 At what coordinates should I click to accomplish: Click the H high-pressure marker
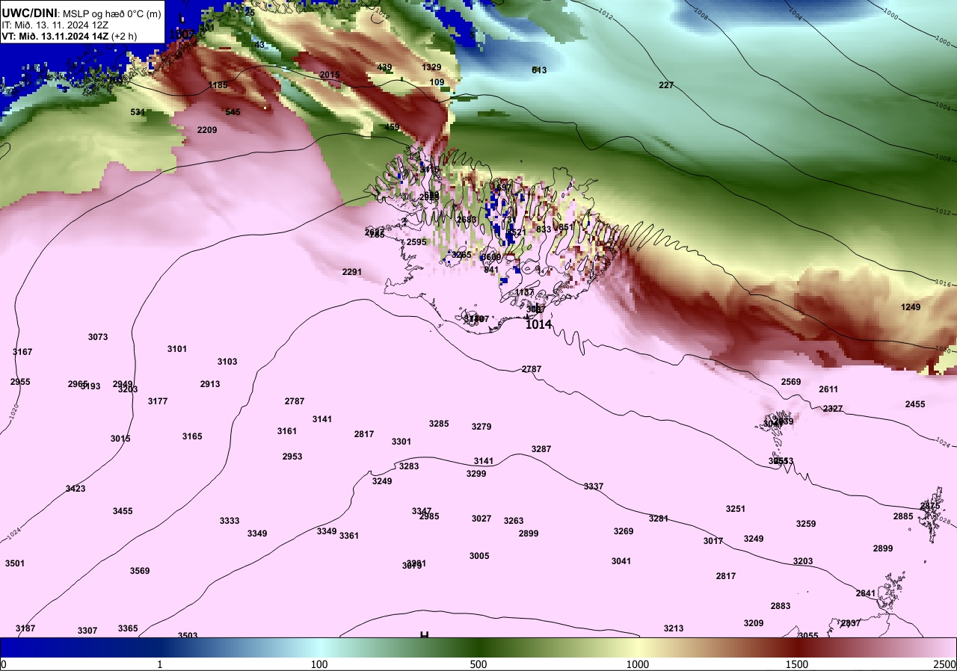click(424, 635)
